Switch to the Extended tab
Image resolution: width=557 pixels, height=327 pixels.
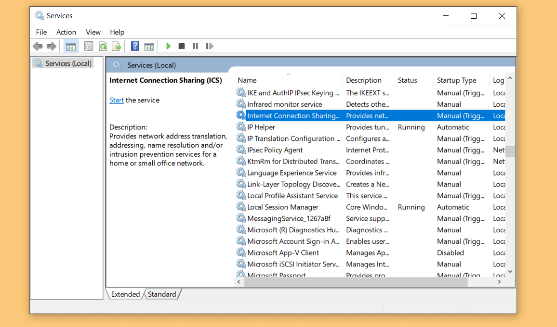coord(125,294)
